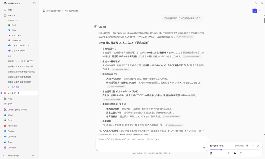The height and width of the screenshot is (159, 265).
Task: Click the chat vertical scrollbar
Action: [264, 20]
